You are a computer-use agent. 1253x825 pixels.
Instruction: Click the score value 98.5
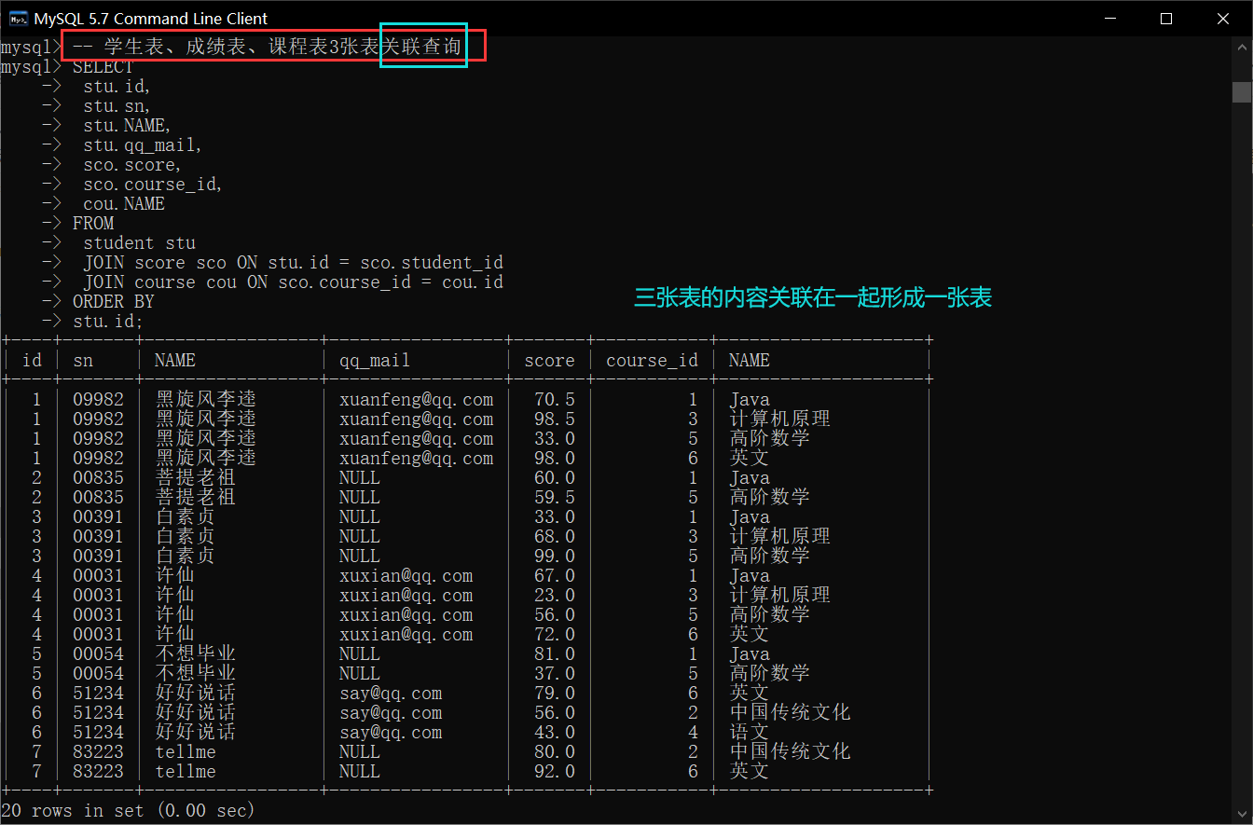[555, 419]
